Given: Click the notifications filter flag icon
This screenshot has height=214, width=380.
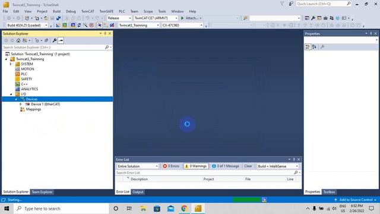Looking at the screenshot, I should pos(282,4).
